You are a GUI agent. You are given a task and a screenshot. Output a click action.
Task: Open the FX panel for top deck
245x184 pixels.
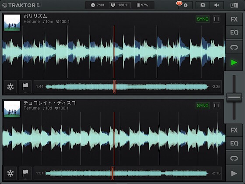pyautogui.click(x=234, y=19)
